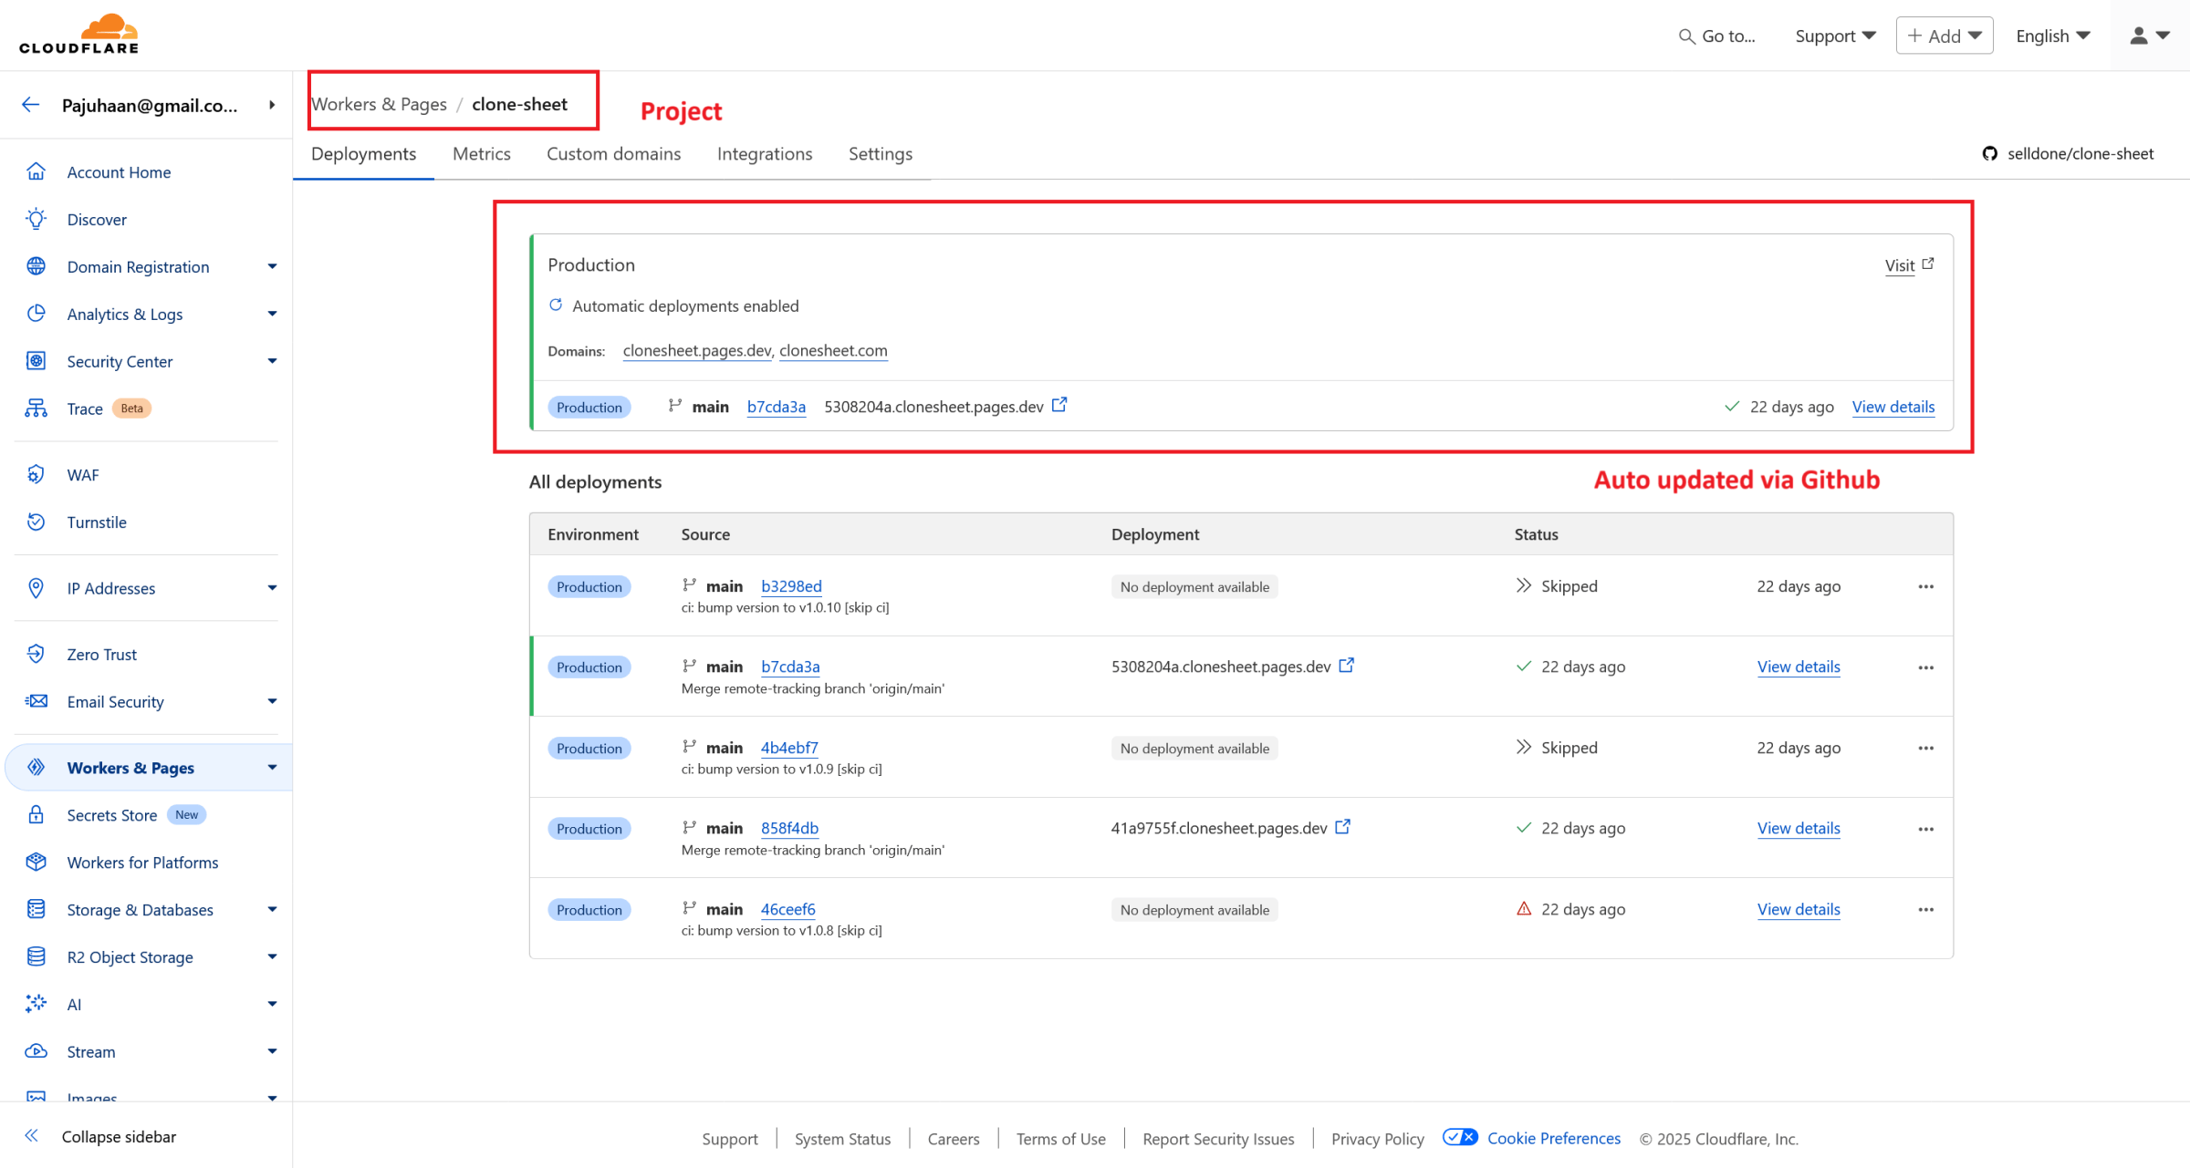
Task: Open the clonesheet.pages.dev domain link
Action: point(697,350)
